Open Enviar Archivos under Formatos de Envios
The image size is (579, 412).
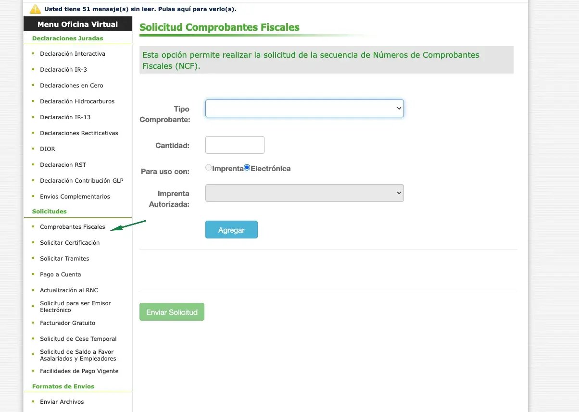[62, 402]
